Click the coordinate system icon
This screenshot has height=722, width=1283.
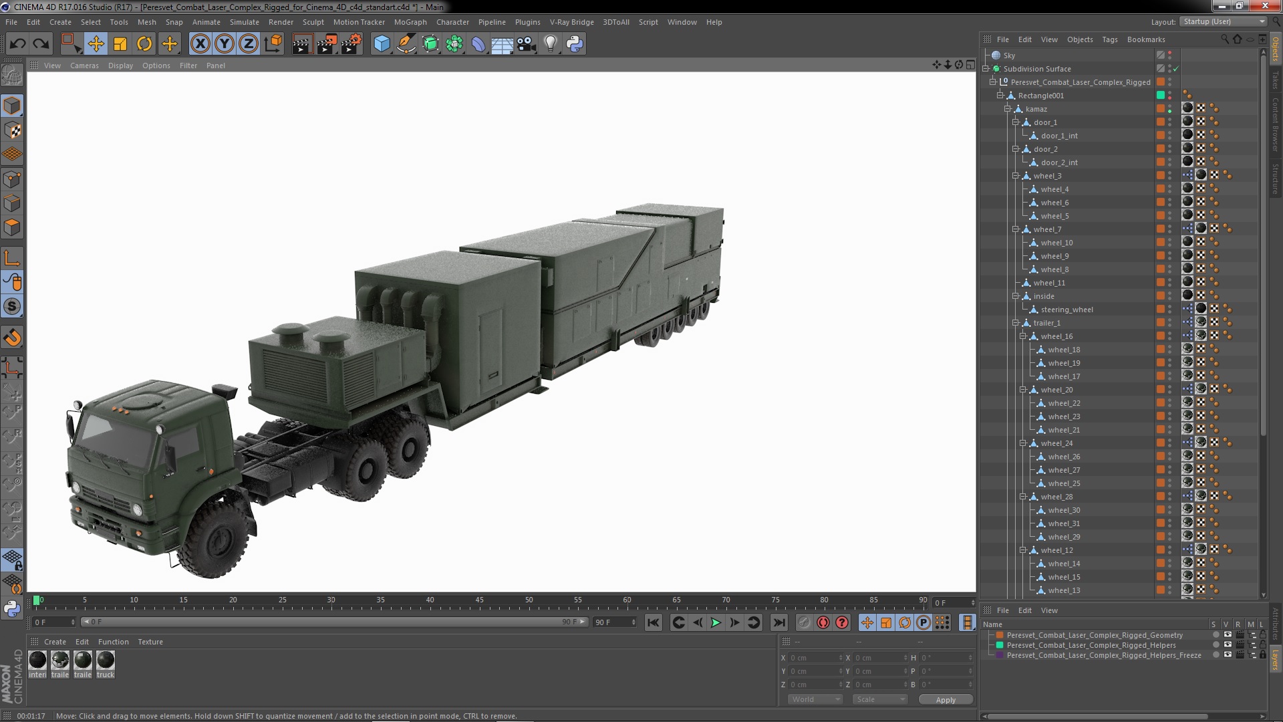point(273,44)
